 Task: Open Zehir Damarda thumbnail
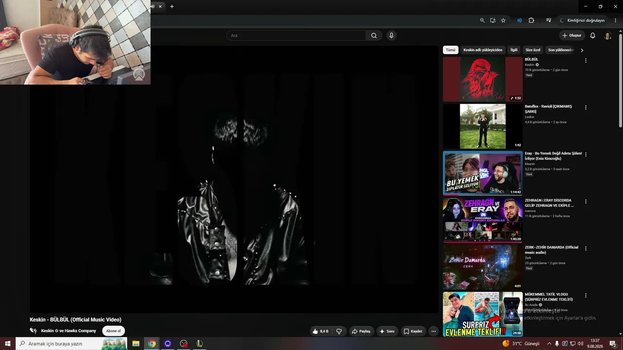point(483,267)
